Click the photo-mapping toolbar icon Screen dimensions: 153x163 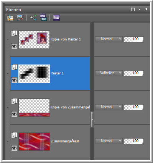click(x=20, y=18)
